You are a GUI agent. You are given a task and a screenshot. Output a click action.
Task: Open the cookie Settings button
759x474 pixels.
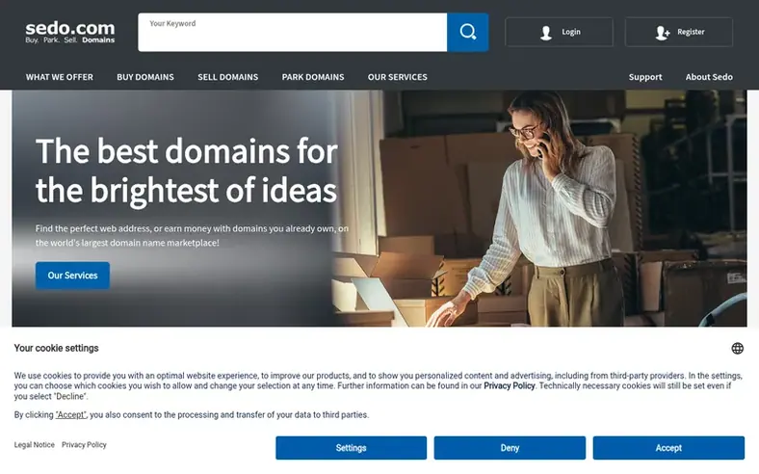352,448
